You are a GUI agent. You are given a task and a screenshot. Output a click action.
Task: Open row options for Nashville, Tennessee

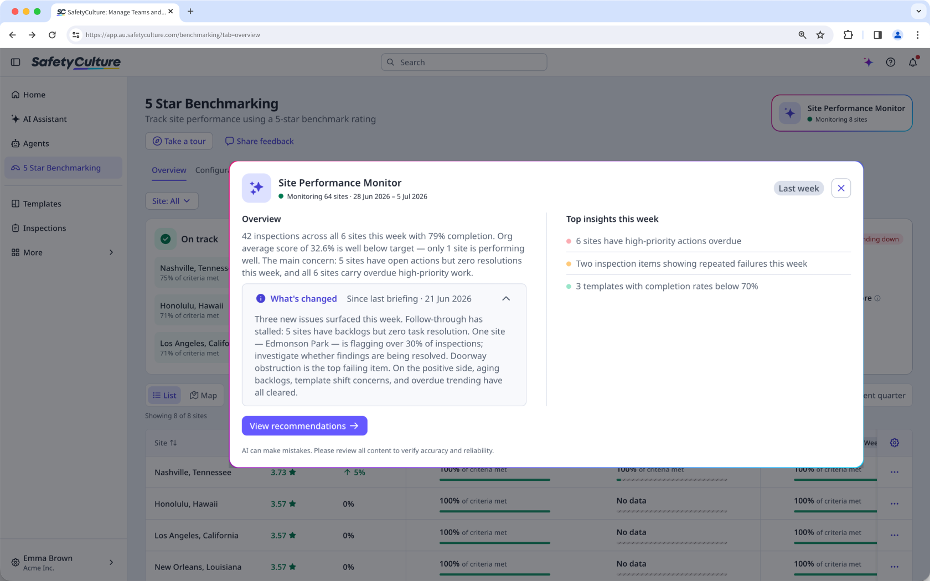[x=895, y=472]
